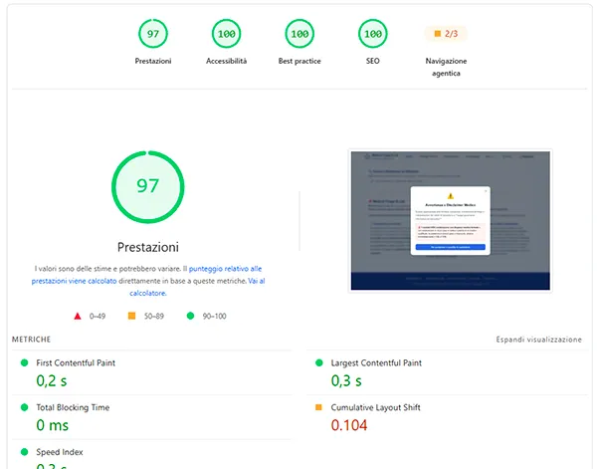
Task: Click the page screenshot thumbnail
Action: coord(450,221)
